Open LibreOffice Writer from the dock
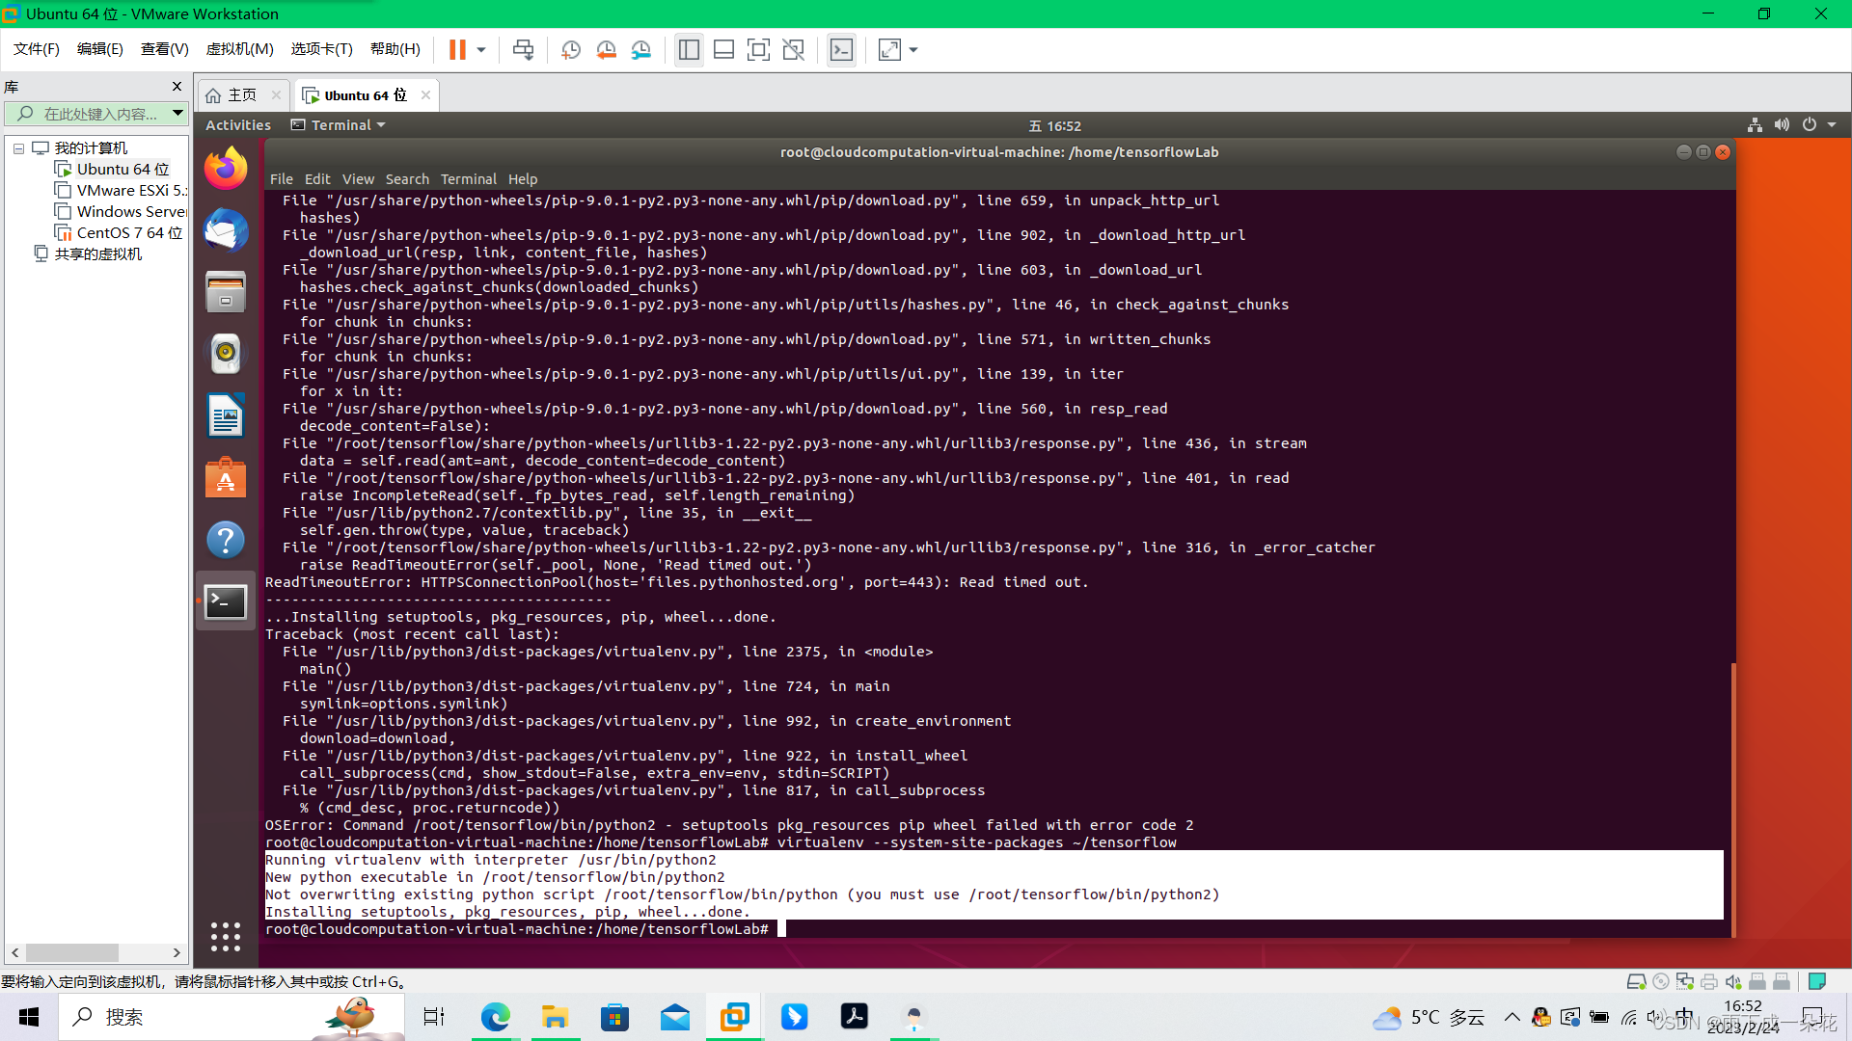The image size is (1852, 1041). (226, 416)
